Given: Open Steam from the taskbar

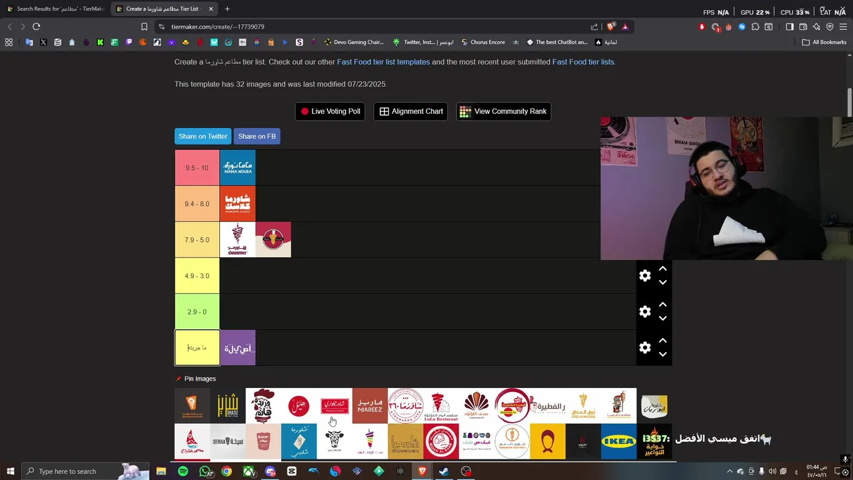Looking at the screenshot, I should pos(443,471).
